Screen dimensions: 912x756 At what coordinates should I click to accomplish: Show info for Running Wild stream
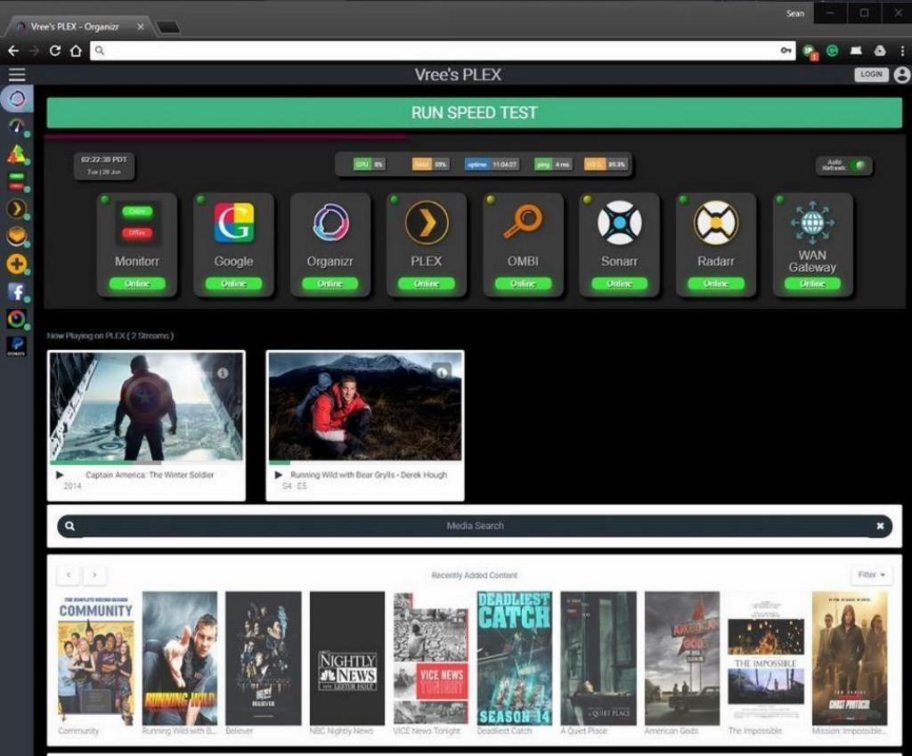(442, 372)
